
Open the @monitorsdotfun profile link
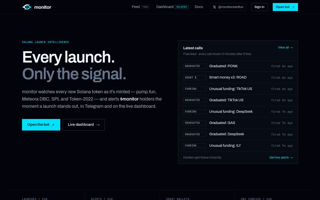point(228,7)
